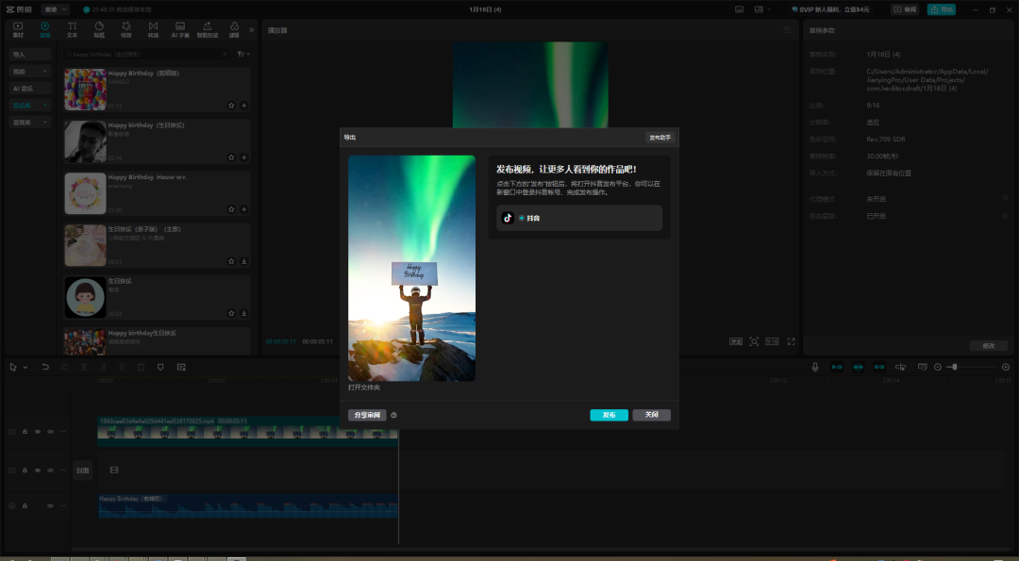
Task: Open the 贴纸 stickers panel icon
Action: [99, 29]
